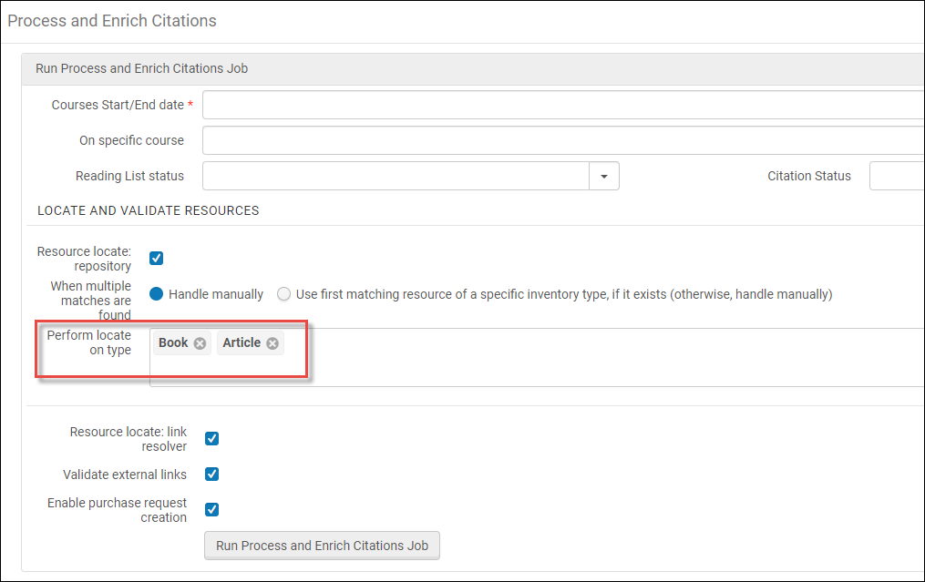Screen dimensions: 925x582
Task: Open the Citation Status field
Action: point(896,177)
